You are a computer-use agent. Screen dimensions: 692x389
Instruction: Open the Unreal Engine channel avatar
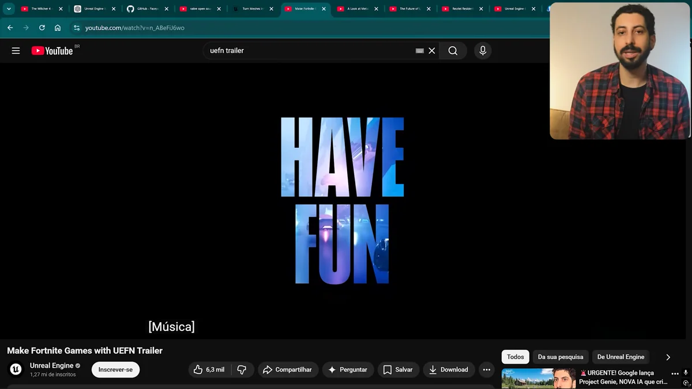point(16,369)
